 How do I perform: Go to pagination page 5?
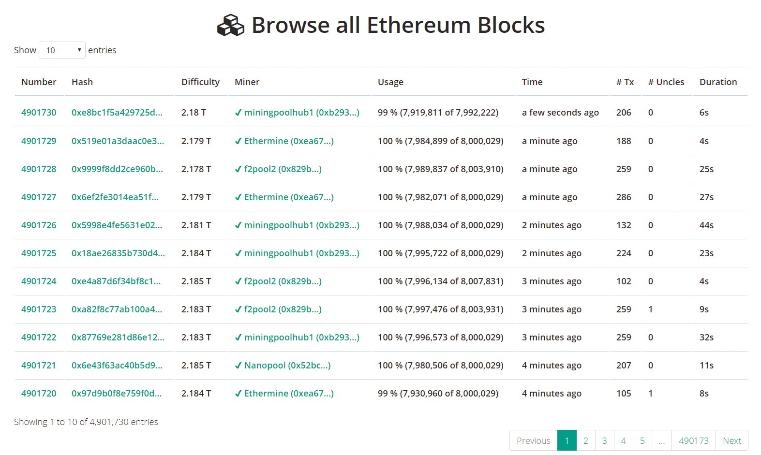[642, 440]
